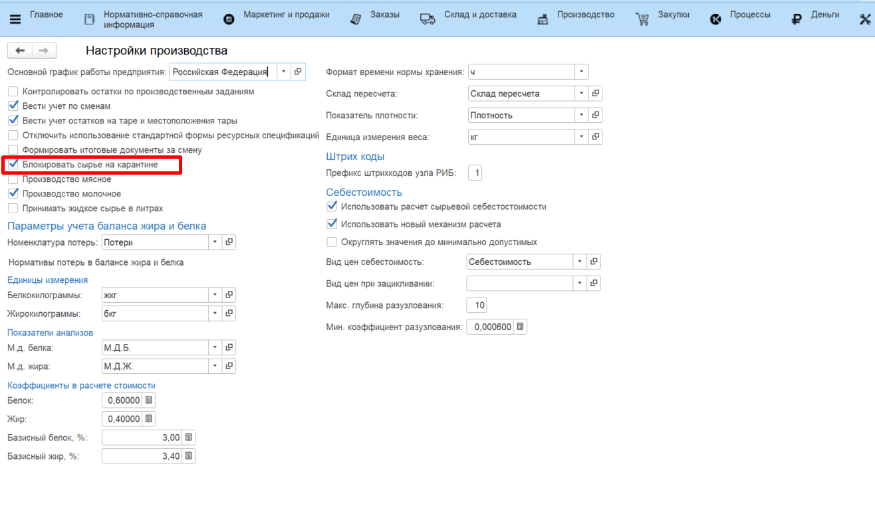Enable Отключить использование стандартной формы ресурсных спецификаций

pyautogui.click(x=13, y=135)
